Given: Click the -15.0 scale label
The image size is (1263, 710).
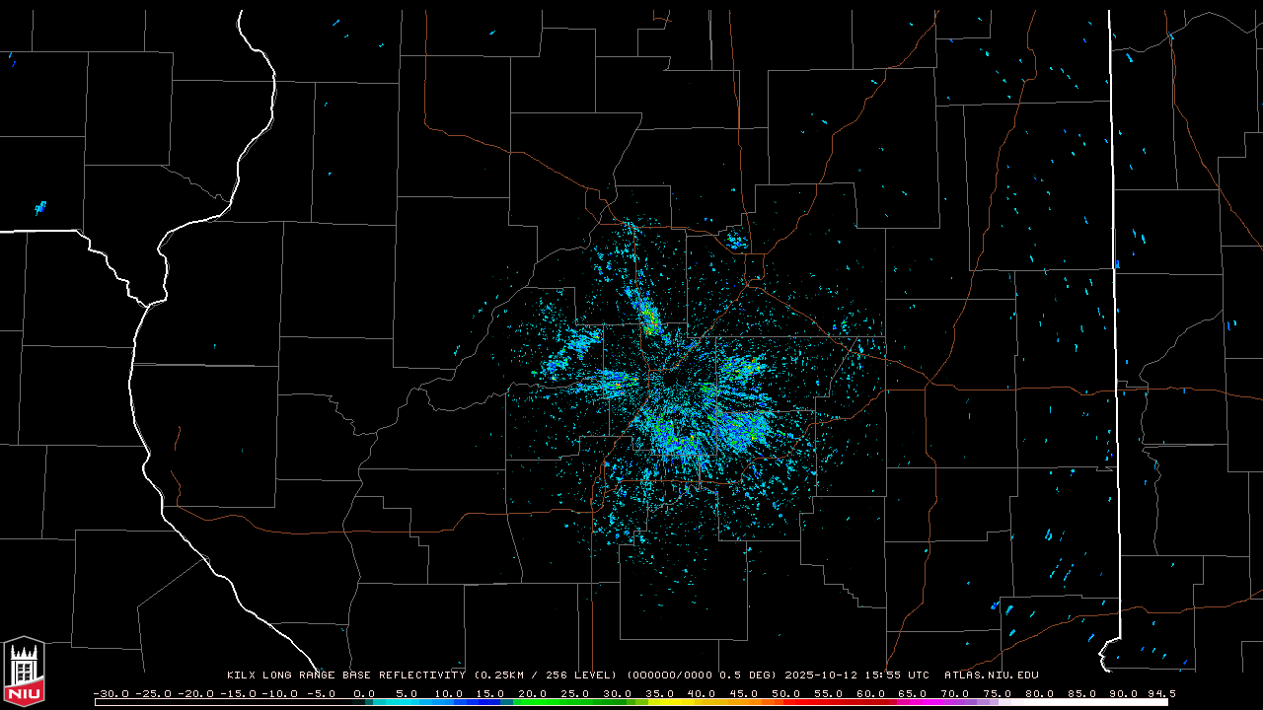Looking at the screenshot, I should [238, 693].
